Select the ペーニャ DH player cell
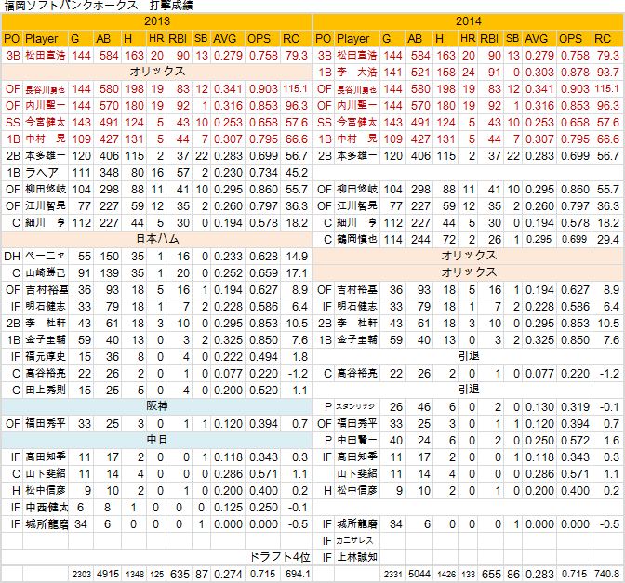This screenshot has height=583, width=625. coord(46,257)
